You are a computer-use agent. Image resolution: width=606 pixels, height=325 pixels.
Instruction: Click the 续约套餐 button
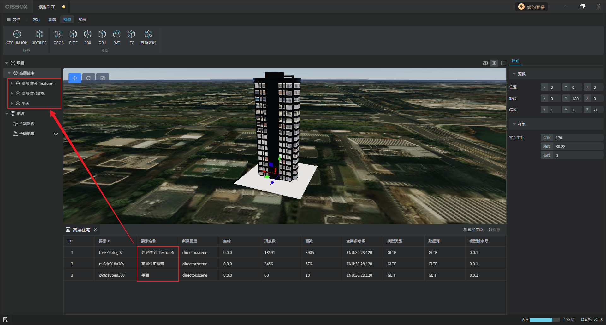tap(532, 7)
